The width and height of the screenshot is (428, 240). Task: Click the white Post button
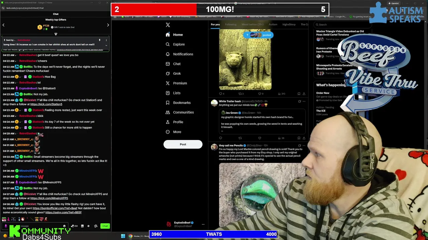point(183,144)
